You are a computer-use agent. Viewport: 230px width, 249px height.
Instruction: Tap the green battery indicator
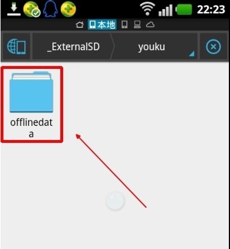pos(184,10)
